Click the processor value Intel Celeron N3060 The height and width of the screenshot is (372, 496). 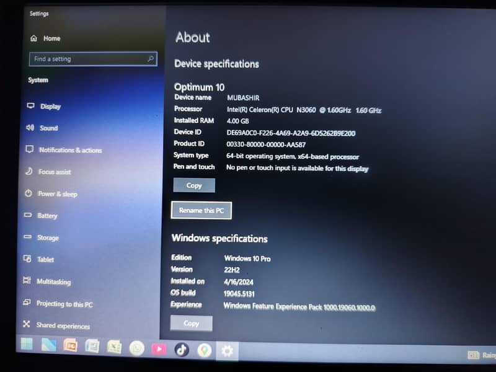point(304,110)
